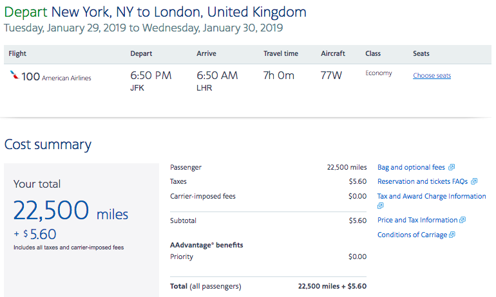
Task: Open the Choose seats link
Action: pyautogui.click(x=432, y=75)
